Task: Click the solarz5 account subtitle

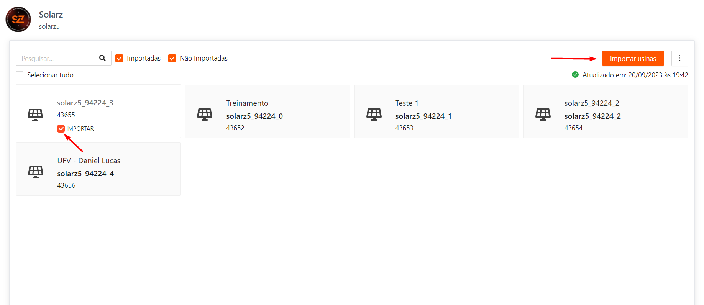Action: tap(49, 26)
